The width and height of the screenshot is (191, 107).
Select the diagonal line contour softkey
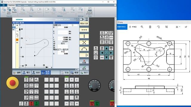point(84,43)
